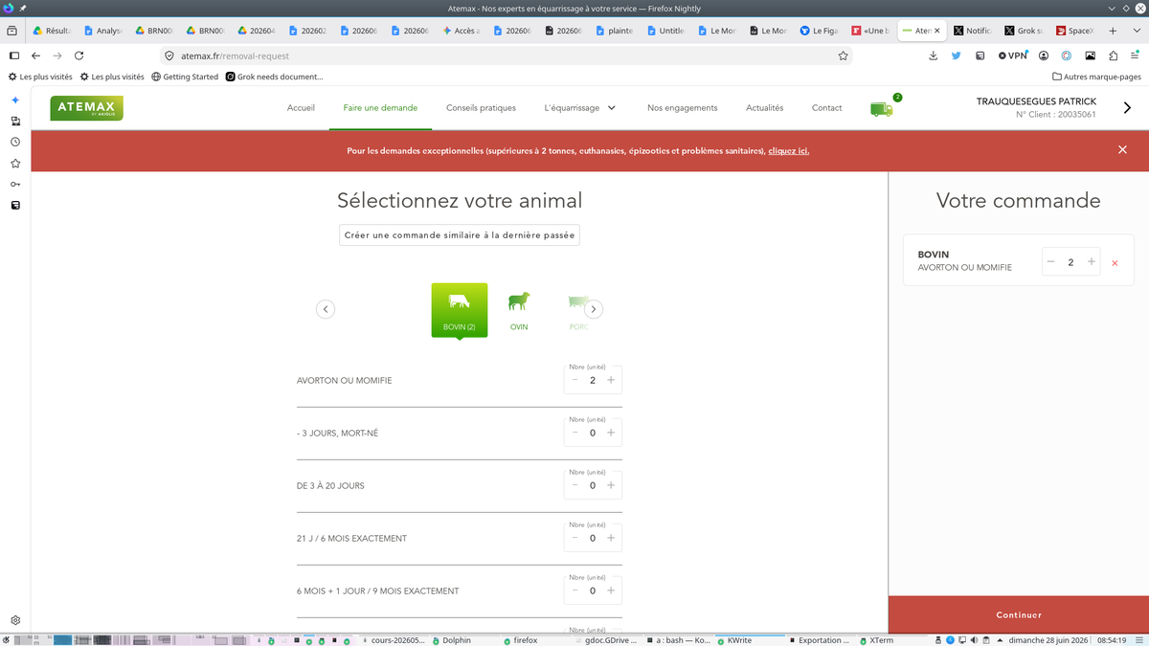Open Dolphin from the taskbar

(x=450, y=640)
